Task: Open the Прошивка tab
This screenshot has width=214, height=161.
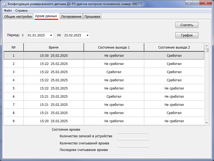Action: [x=92, y=16]
